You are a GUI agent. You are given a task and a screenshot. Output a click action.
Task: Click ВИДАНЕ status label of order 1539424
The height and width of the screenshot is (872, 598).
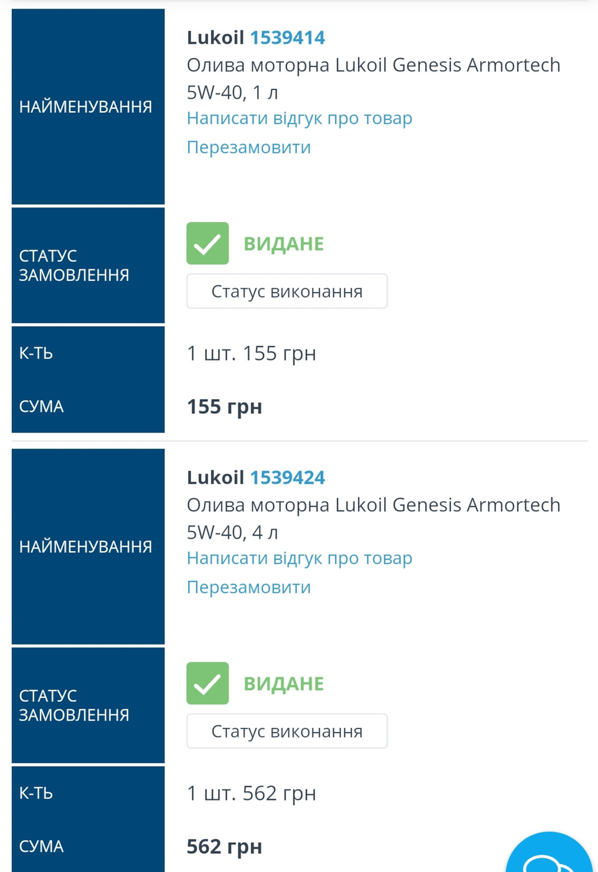coord(283,684)
